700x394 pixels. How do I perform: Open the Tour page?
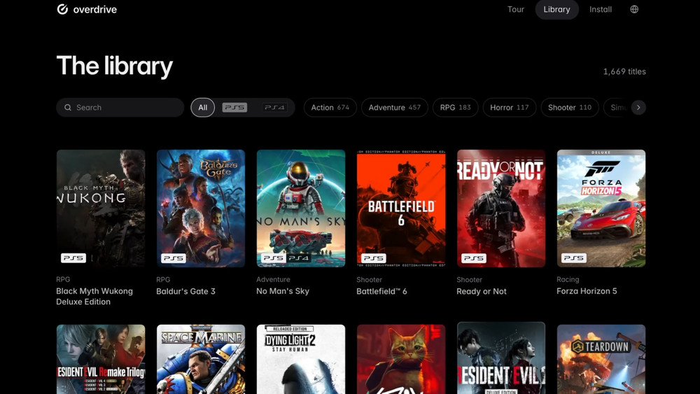(516, 9)
